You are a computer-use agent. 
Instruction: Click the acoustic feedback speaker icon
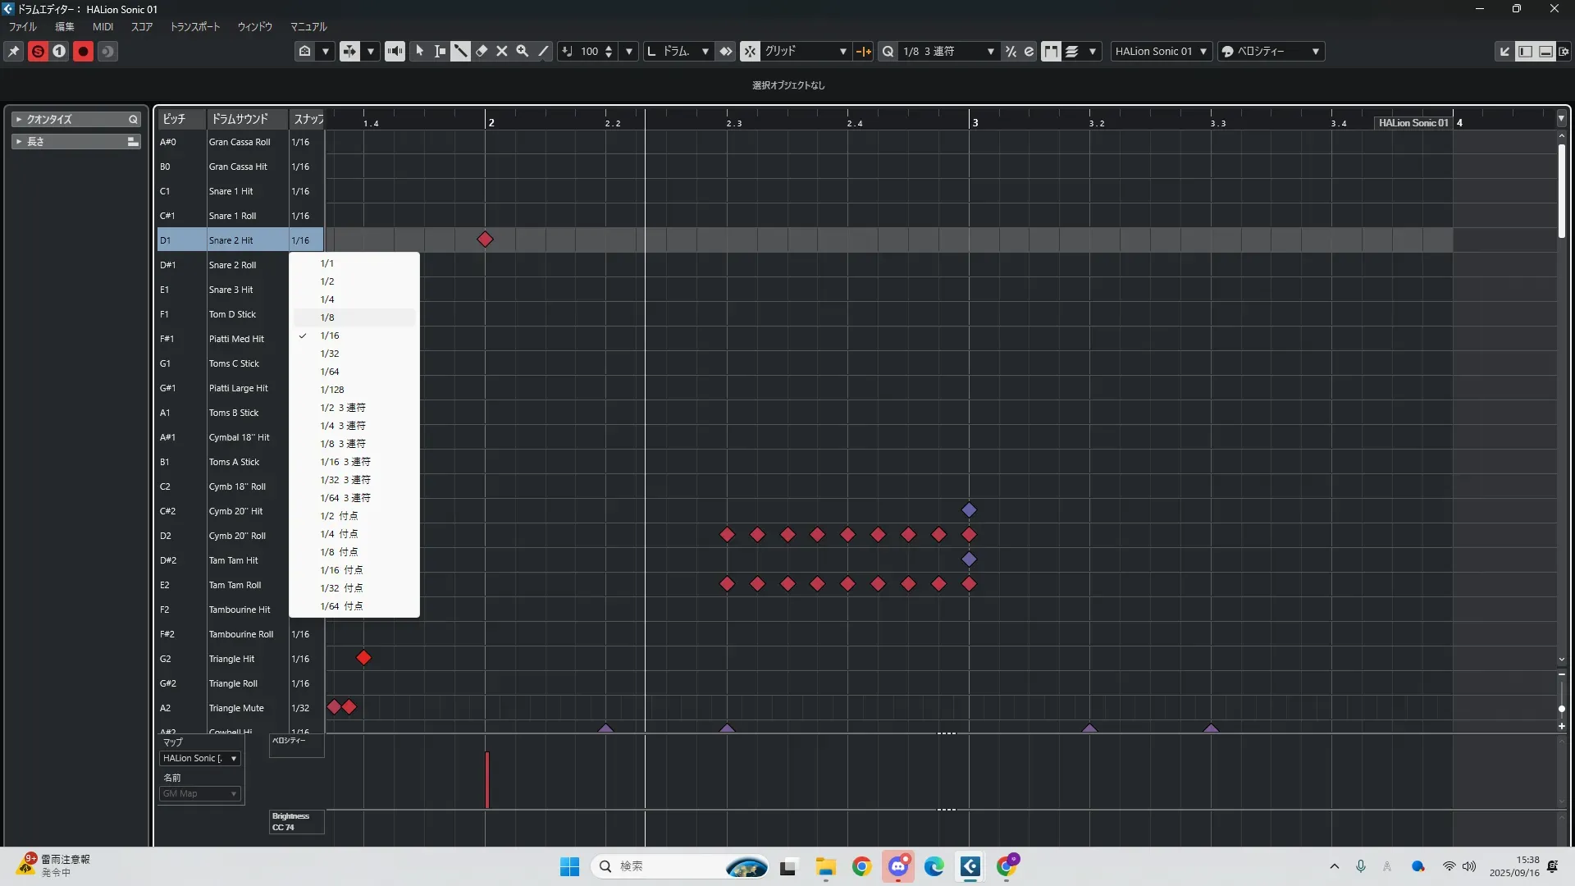click(x=395, y=51)
